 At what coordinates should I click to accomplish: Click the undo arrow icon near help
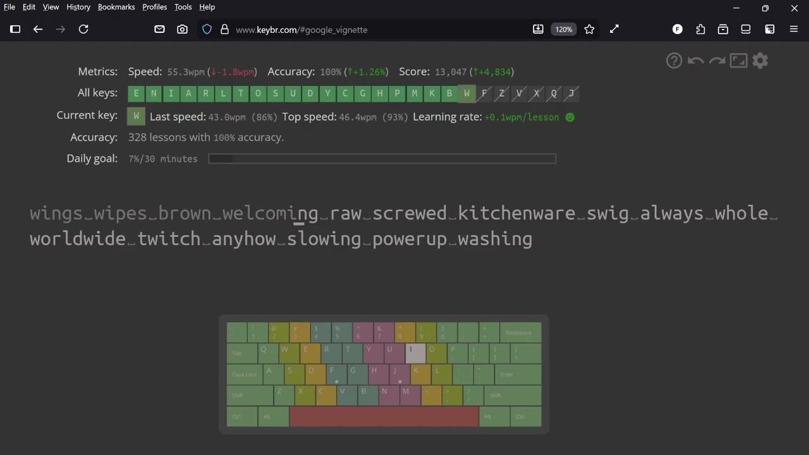695,61
